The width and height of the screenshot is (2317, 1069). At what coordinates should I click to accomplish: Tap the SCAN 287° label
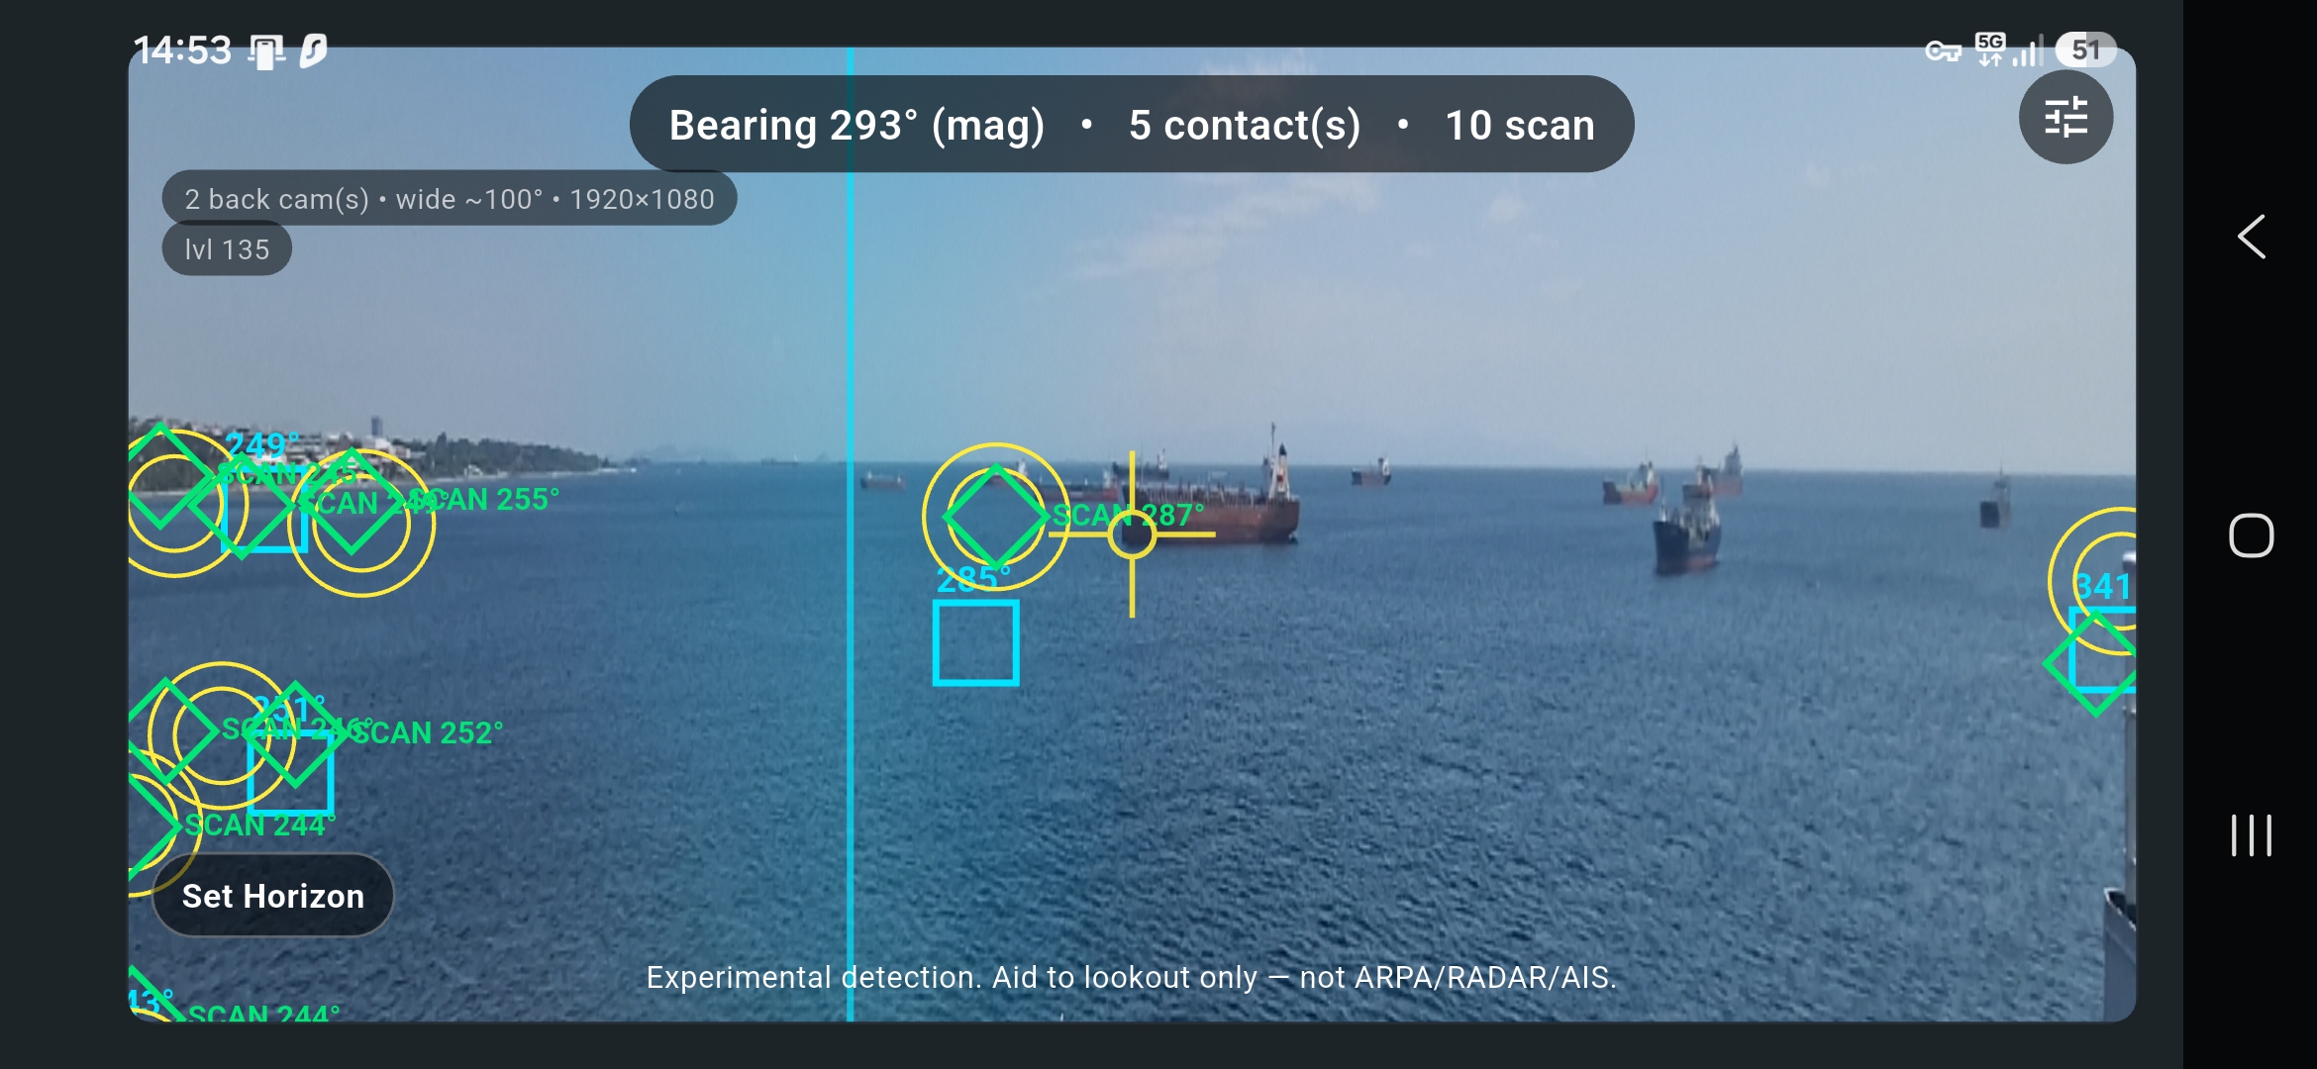(x=1128, y=515)
